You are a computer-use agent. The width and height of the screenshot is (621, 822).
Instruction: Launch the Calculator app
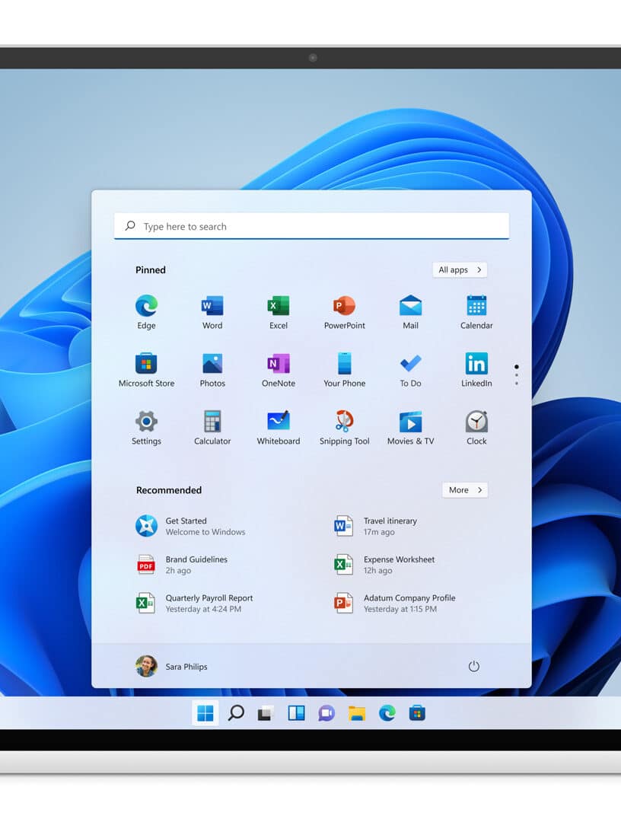coord(212,428)
